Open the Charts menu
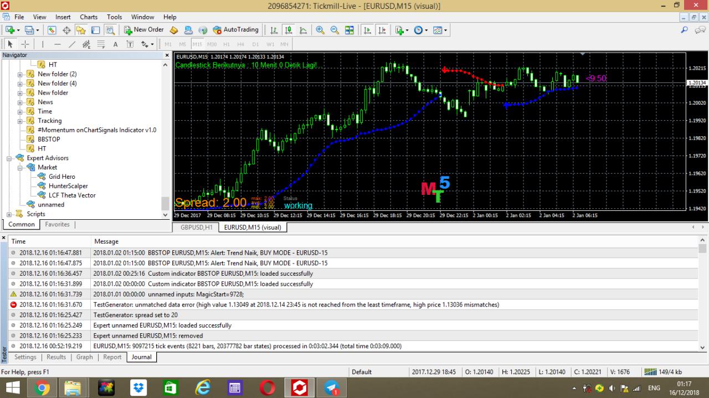The width and height of the screenshot is (709, 398). pyautogui.click(x=89, y=17)
